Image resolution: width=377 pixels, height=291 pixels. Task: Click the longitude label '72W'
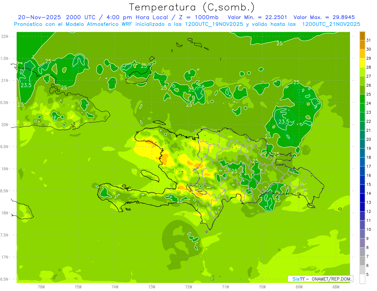click(x=188, y=287)
